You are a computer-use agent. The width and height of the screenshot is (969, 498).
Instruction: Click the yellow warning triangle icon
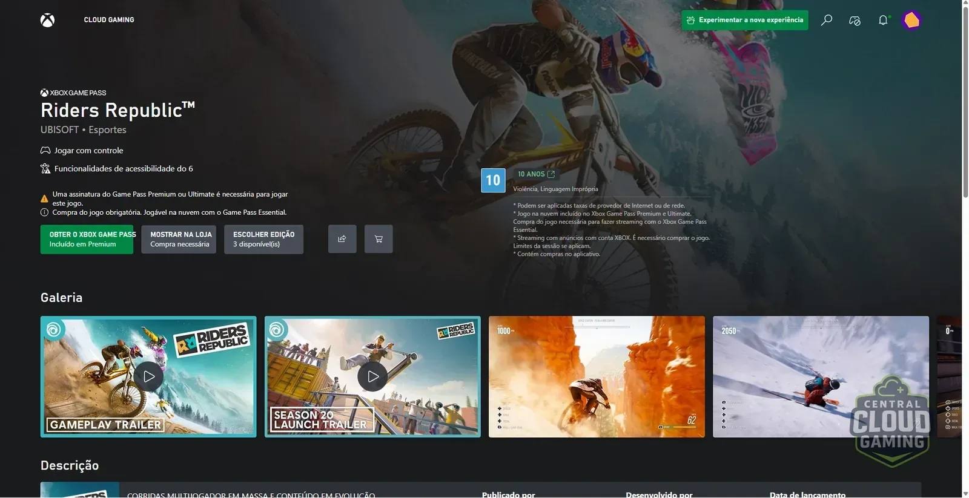pyautogui.click(x=44, y=198)
